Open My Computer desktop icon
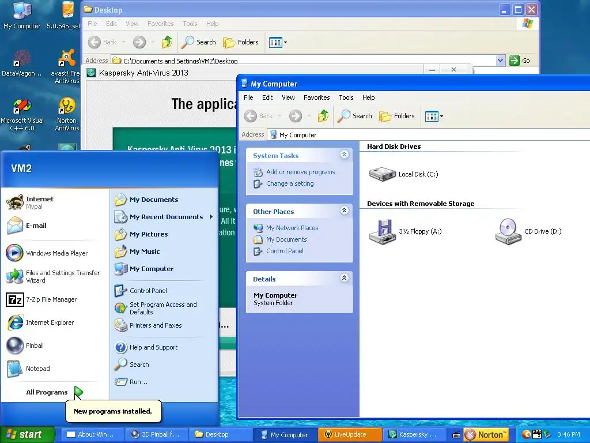Image resolution: width=590 pixels, height=443 pixels. (22, 16)
